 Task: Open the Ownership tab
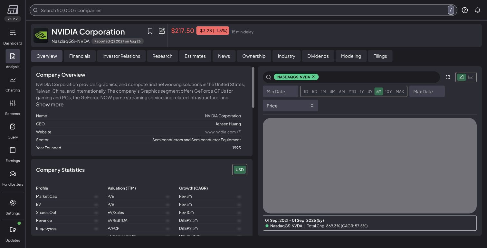[254, 56]
